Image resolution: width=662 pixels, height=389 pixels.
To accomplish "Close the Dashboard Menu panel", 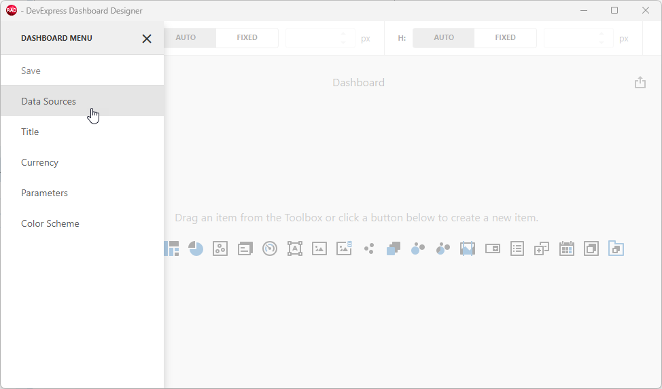I will click(x=147, y=39).
